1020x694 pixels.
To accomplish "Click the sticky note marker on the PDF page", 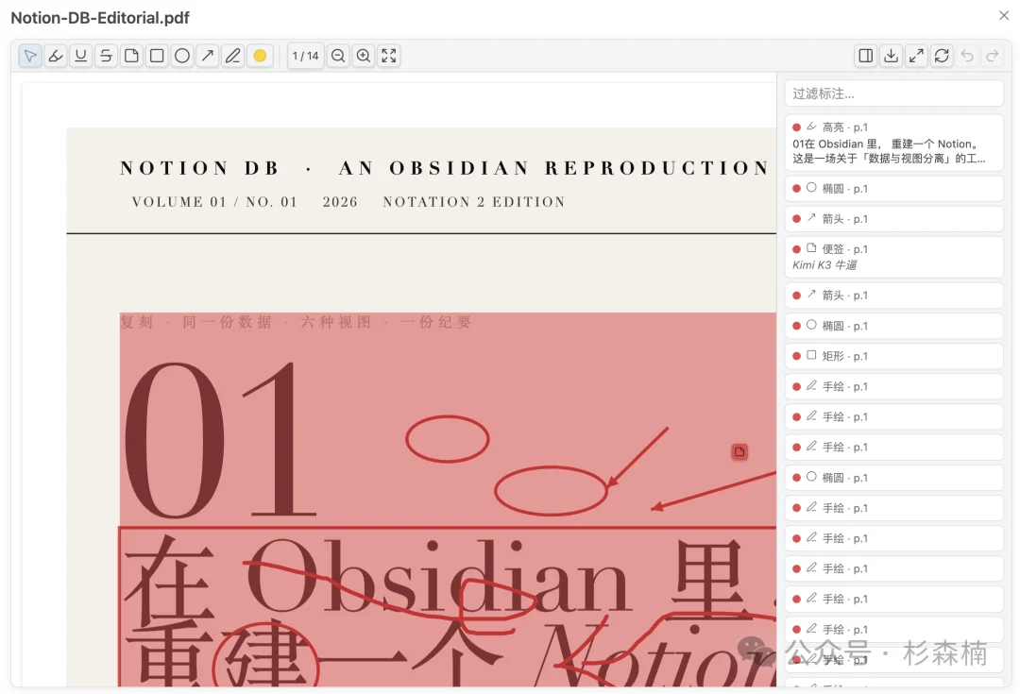I will click(739, 451).
